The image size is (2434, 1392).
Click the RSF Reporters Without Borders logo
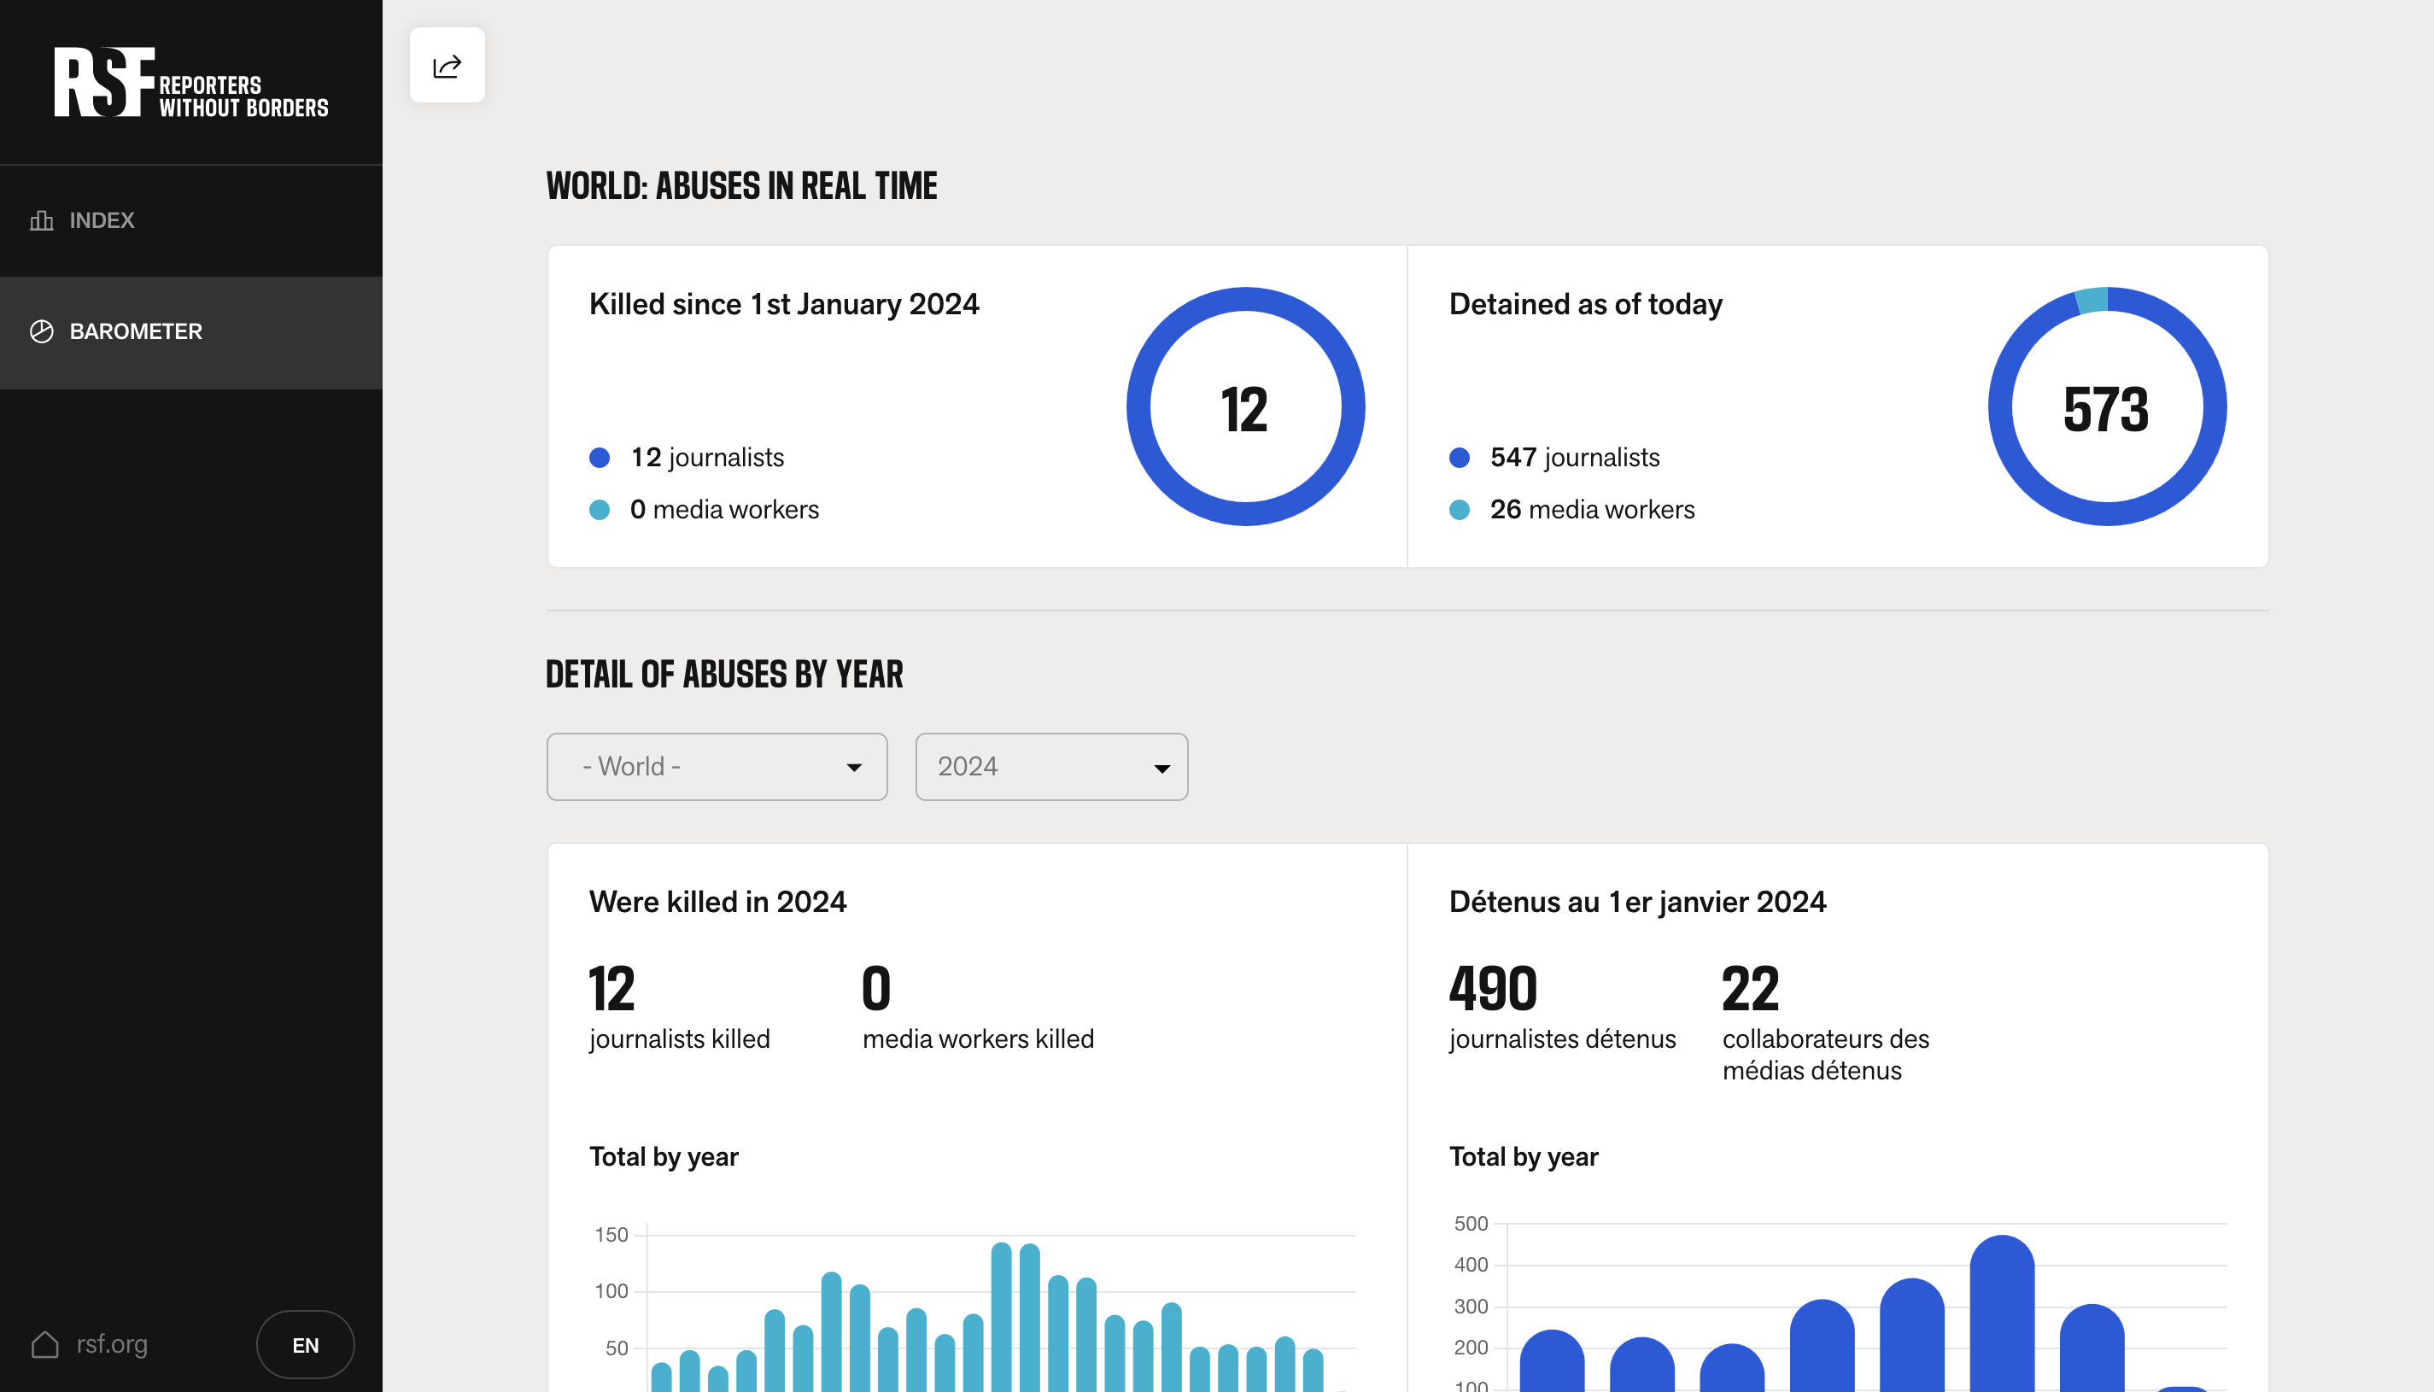190,82
